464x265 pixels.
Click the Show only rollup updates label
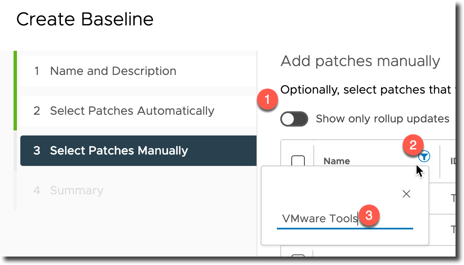click(x=383, y=119)
